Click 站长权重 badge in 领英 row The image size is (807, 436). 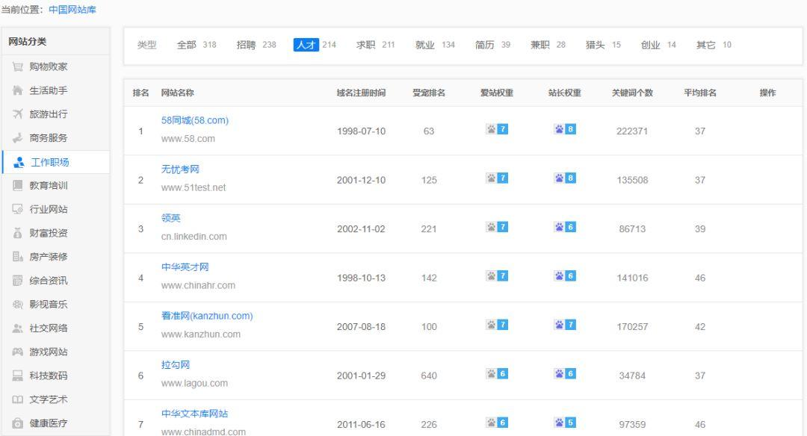point(565,227)
